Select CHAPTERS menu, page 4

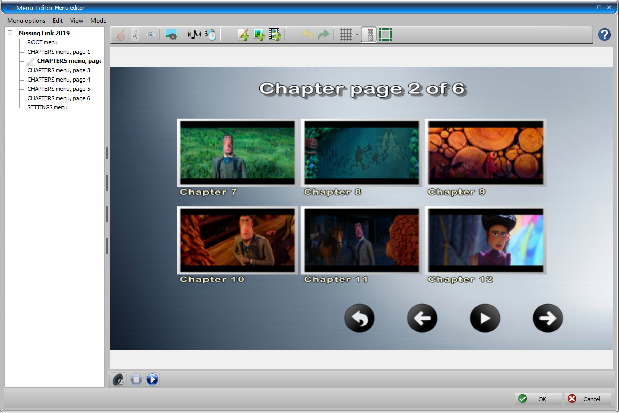(x=59, y=80)
